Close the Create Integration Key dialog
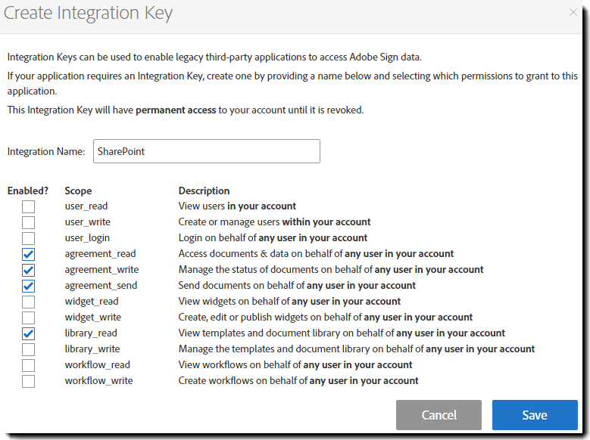590x440 pixels. (x=573, y=12)
